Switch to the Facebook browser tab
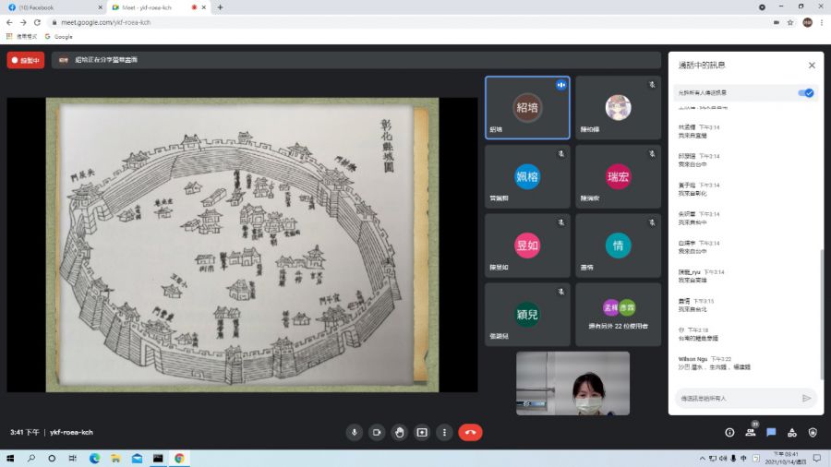 (53, 7)
